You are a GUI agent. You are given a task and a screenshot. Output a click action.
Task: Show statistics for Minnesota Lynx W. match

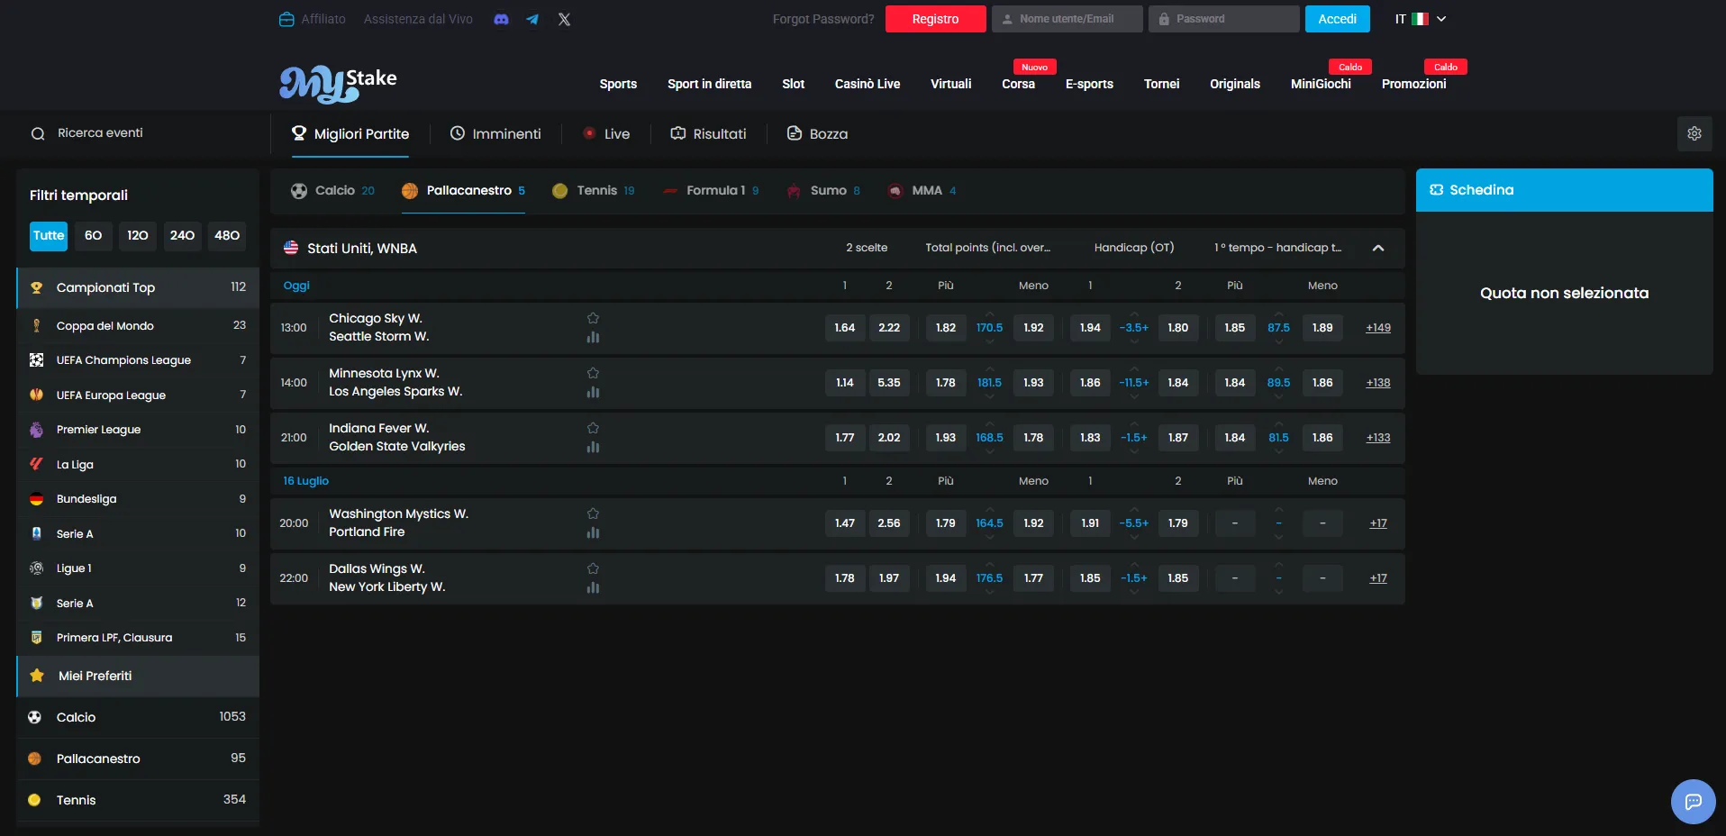(x=593, y=392)
